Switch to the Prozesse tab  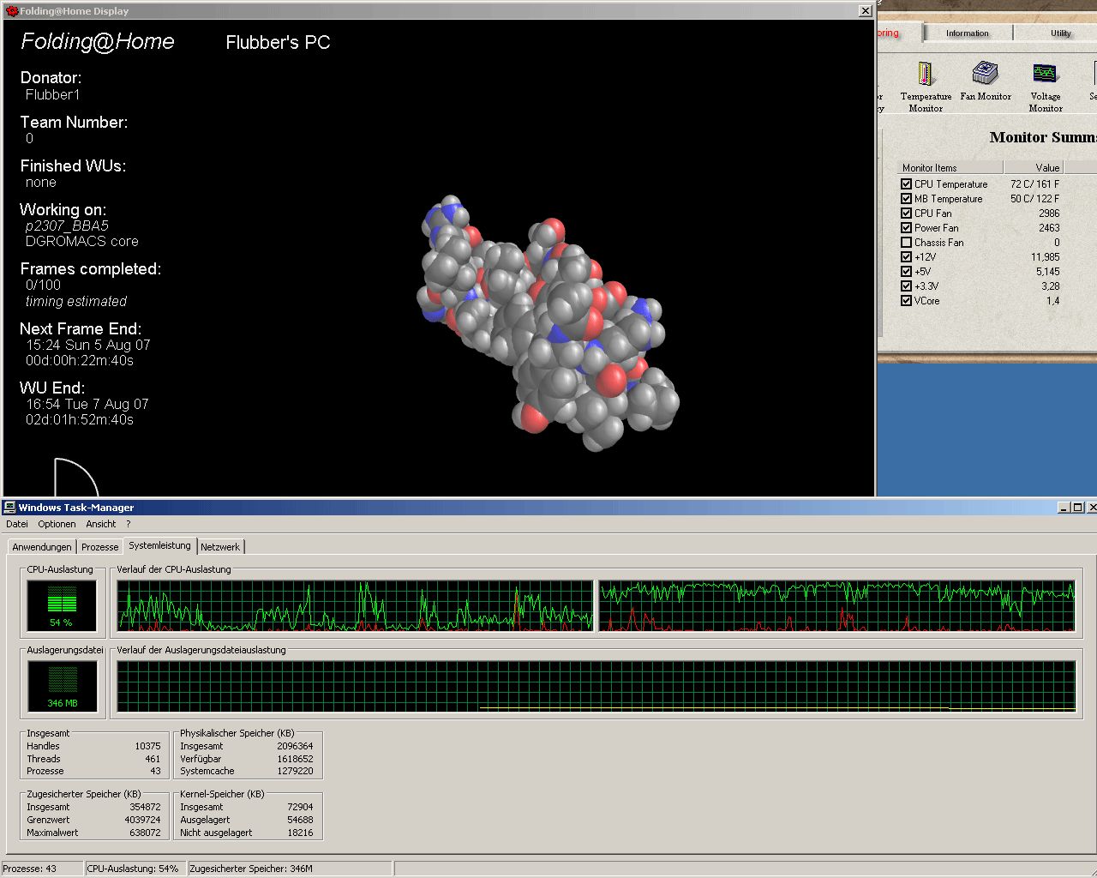(100, 547)
